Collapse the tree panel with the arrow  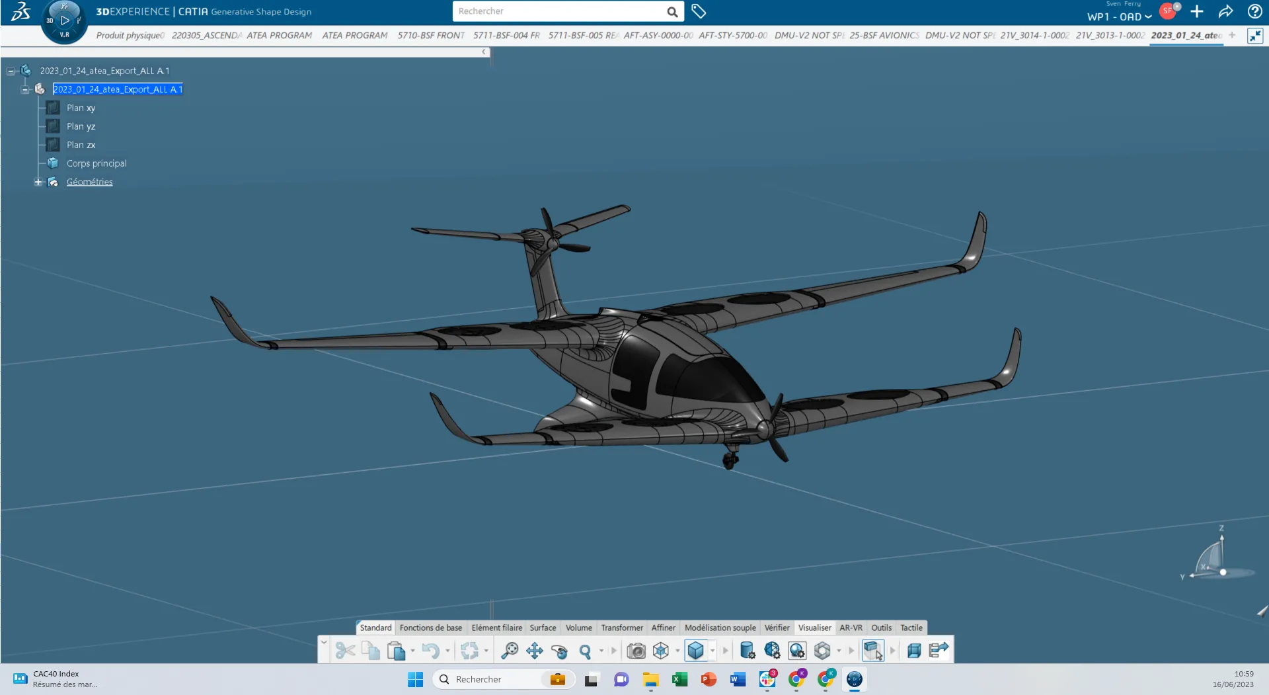pyautogui.click(x=484, y=52)
